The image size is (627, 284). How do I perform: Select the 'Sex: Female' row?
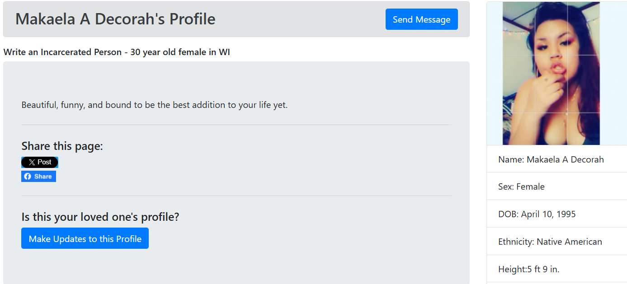(x=557, y=186)
